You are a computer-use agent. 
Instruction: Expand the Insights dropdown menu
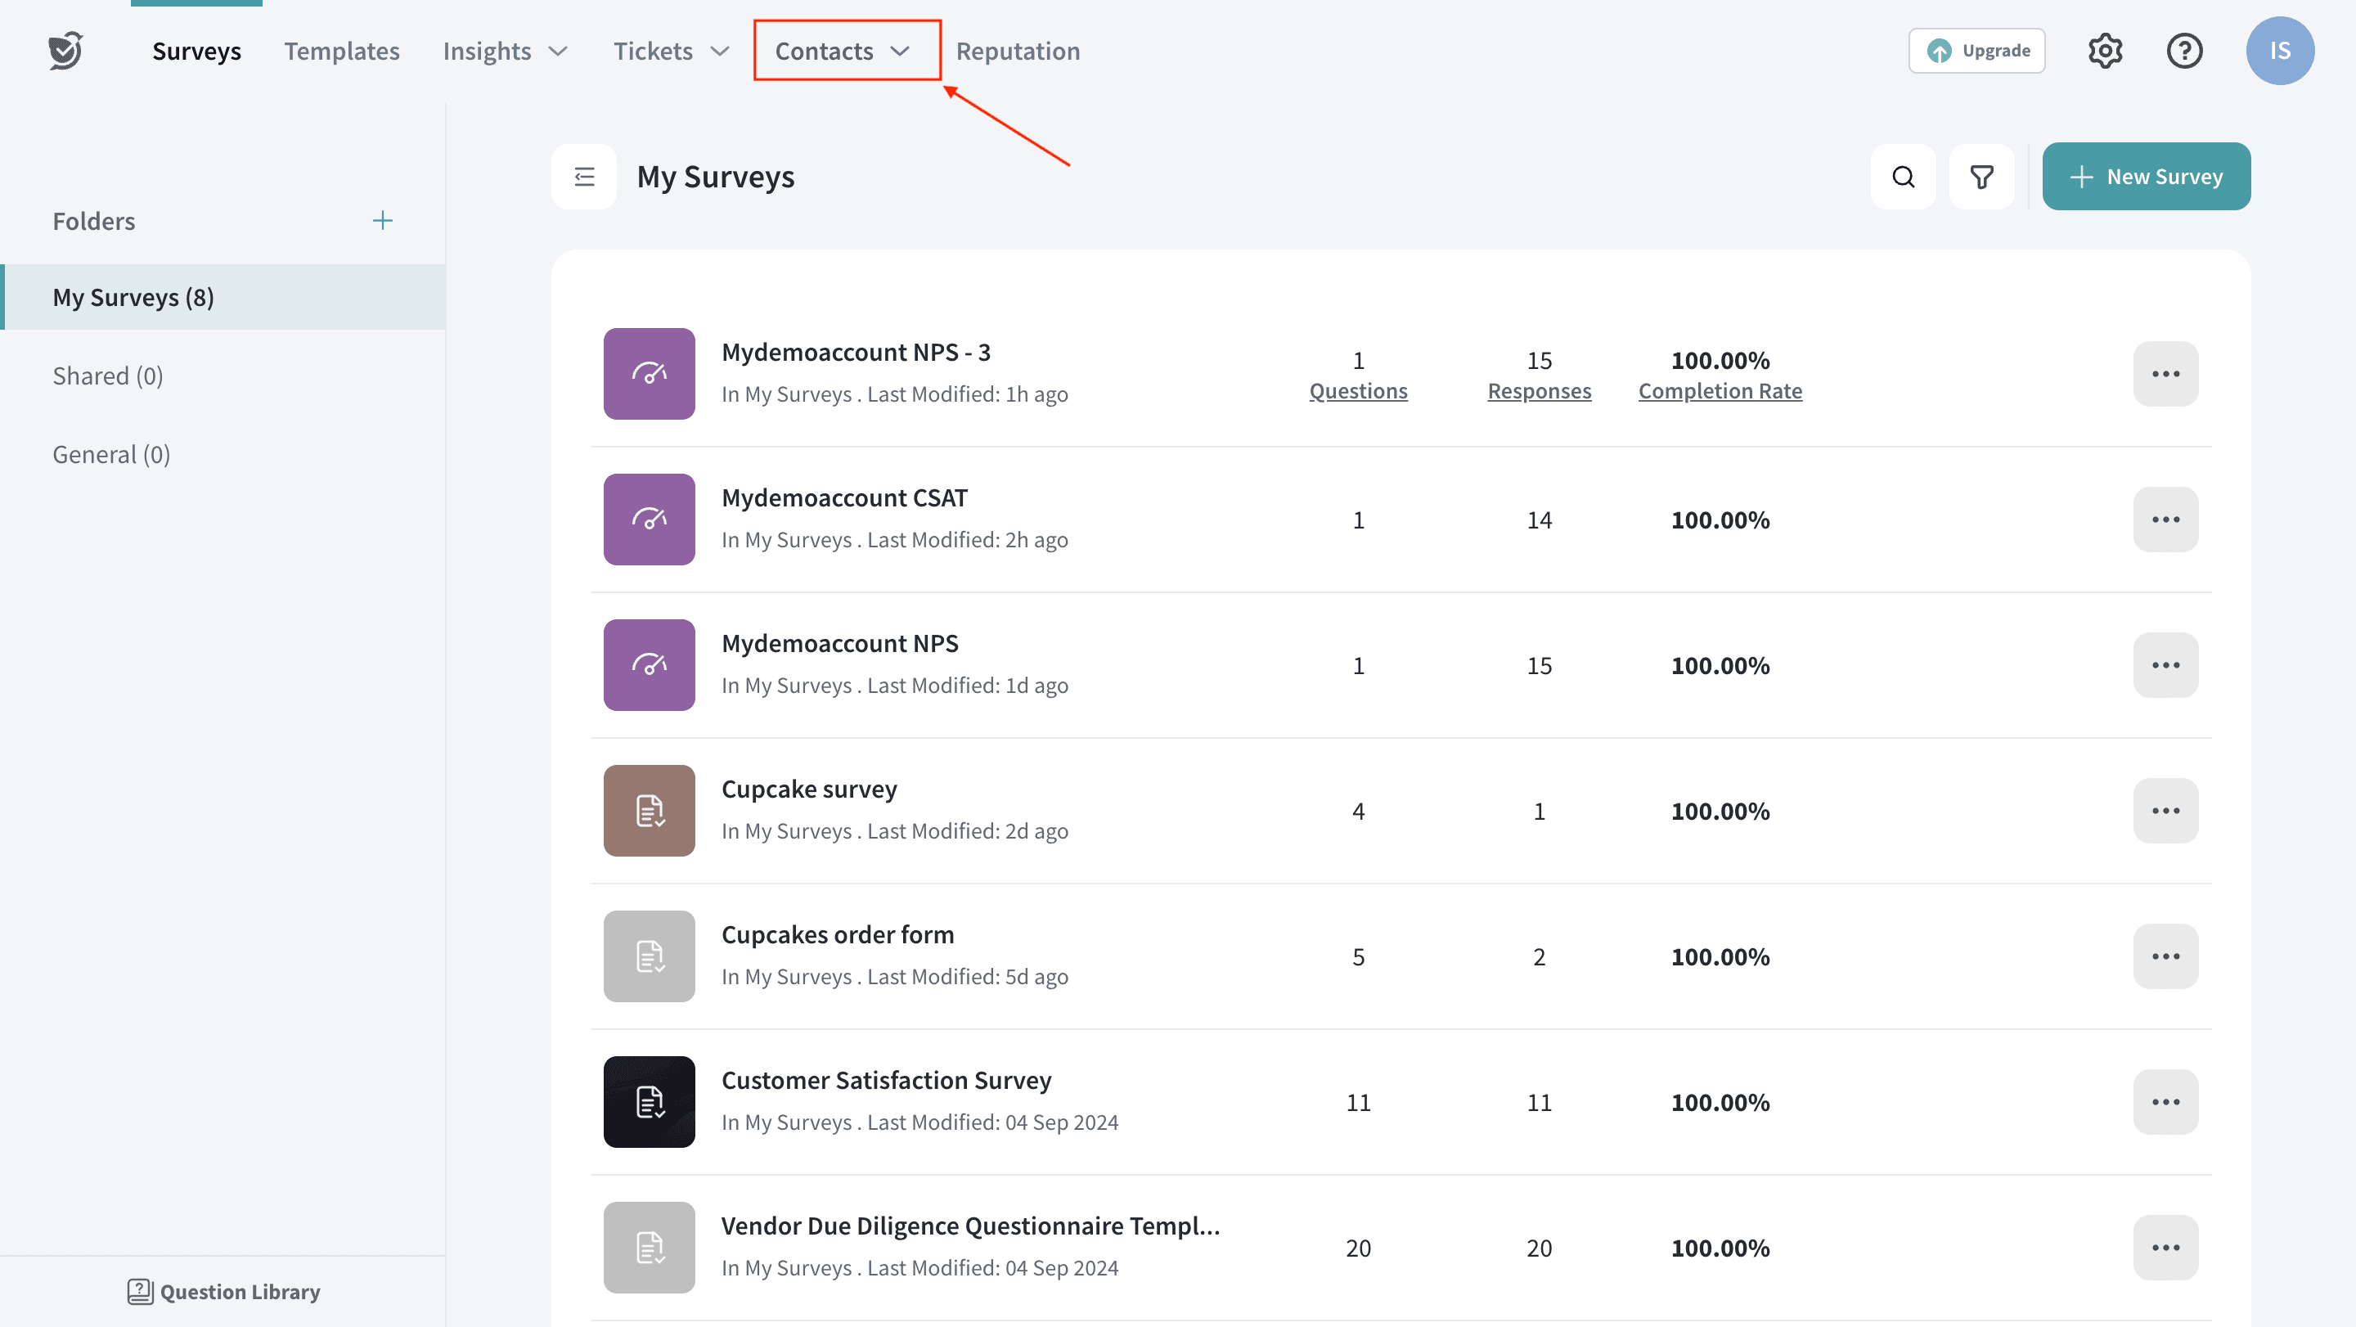coord(505,52)
